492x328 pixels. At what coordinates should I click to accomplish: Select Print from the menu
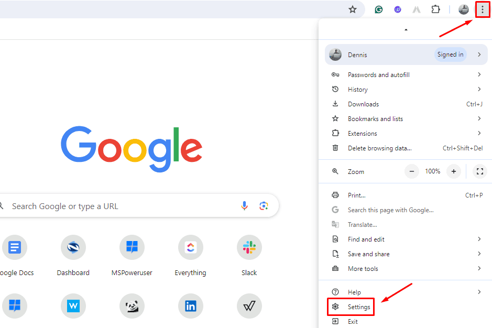click(406, 195)
